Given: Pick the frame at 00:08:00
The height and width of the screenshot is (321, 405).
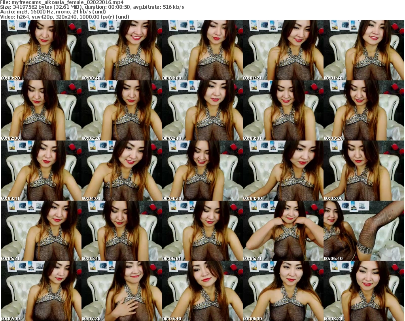Looking at the screenshot, I should click(x=283, y=291).
